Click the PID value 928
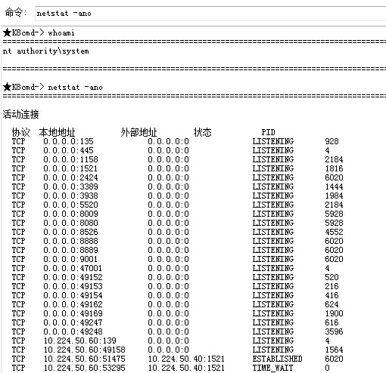Viewport: 386px width, 373px height. [332, 141]
